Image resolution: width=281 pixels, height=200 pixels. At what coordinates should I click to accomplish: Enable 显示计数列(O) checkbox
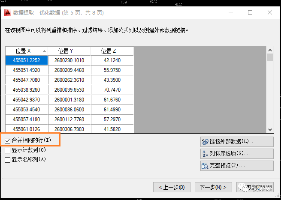click(x=8, y=150)
